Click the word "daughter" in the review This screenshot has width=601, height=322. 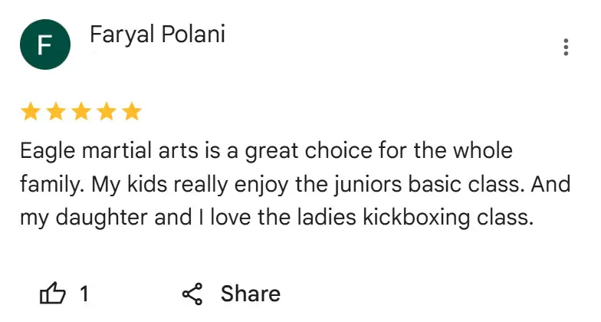101,218
